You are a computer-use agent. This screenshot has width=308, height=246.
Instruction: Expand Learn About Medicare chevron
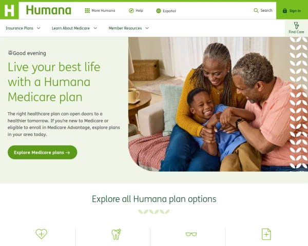click(x=95, y=28)
